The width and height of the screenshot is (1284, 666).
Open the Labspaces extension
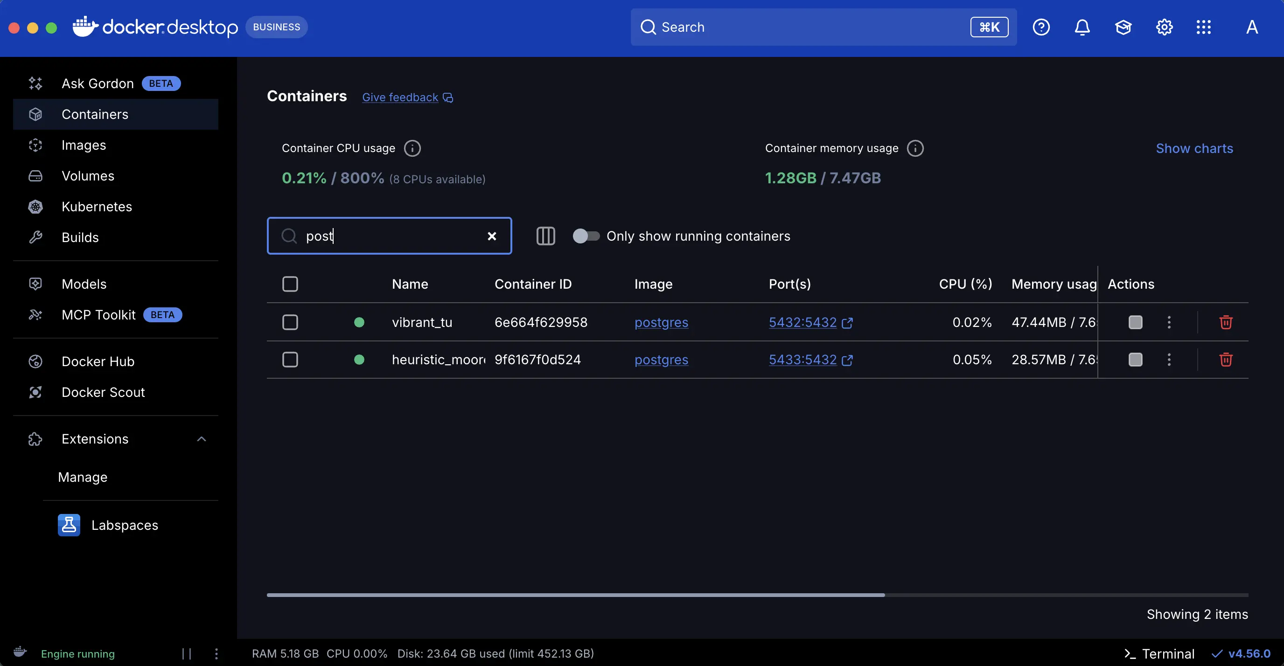tap(124, 525)
